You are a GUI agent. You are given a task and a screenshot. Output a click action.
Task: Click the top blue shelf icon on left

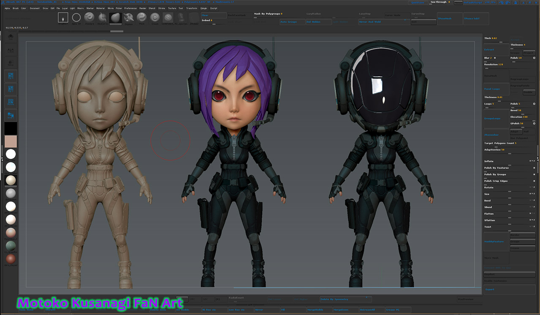click(x=11, y=76)
